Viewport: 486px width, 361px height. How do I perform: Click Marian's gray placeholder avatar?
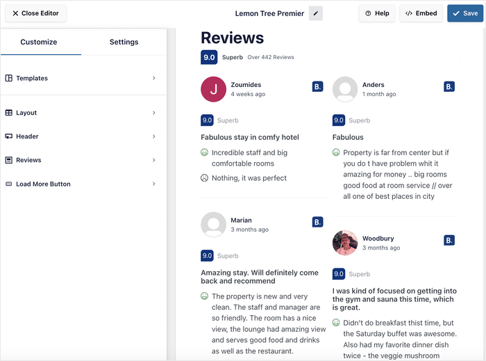tap(214, 225)
